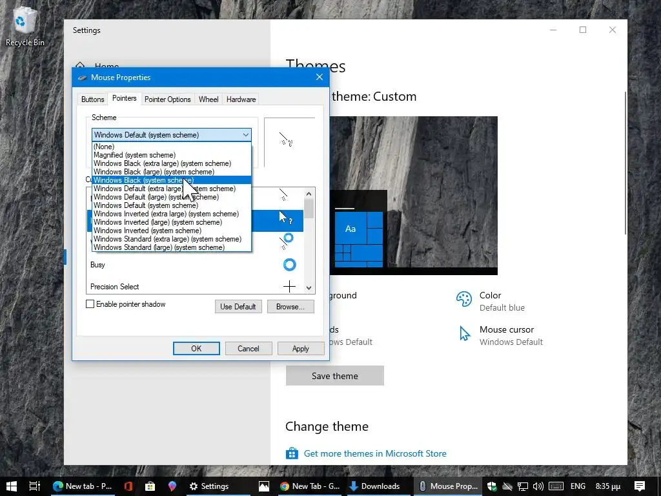The height and width of the screenshot is (496, 661).
Task: Enable pointer shadow checkbox
Action: click(x=90, y=304)
